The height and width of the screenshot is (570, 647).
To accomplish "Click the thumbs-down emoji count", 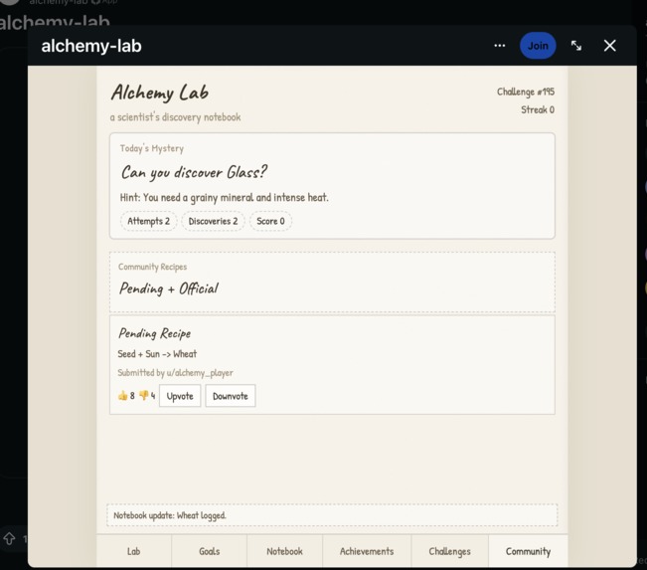I will tap(147, 396).
